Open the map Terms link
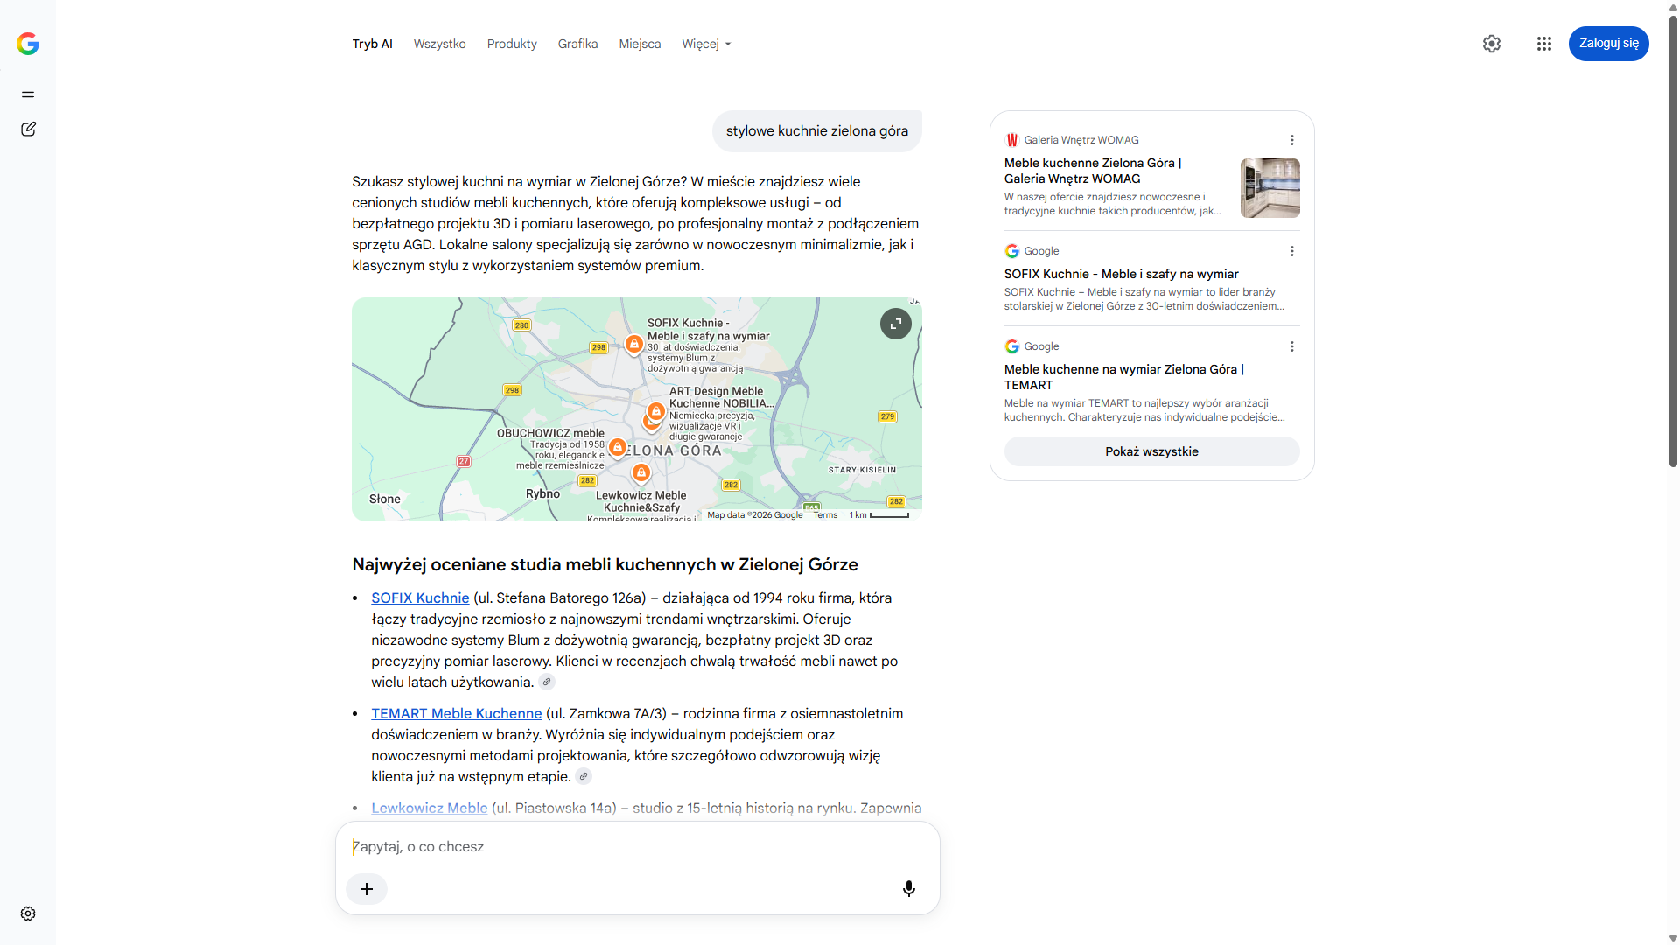Image resolution: width=1680 pixels, height=945 pixels. pos(825,515)
